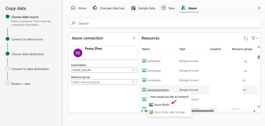265x126 pixels.
Task: Open the Sample data tab
Action: (x=143, y=8)
